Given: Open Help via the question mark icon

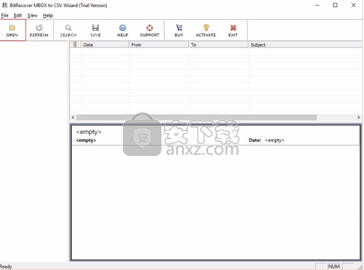Looking at the screenshot, I should coord(123,28).
